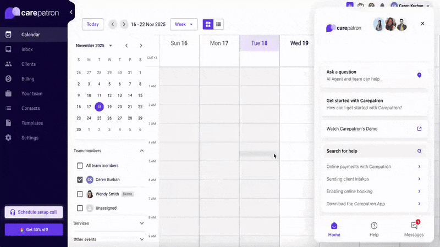The width and height of the screenshot is (440, 247).
Task: Open the Get started with Carepatron card
Action: coord(374,104)
